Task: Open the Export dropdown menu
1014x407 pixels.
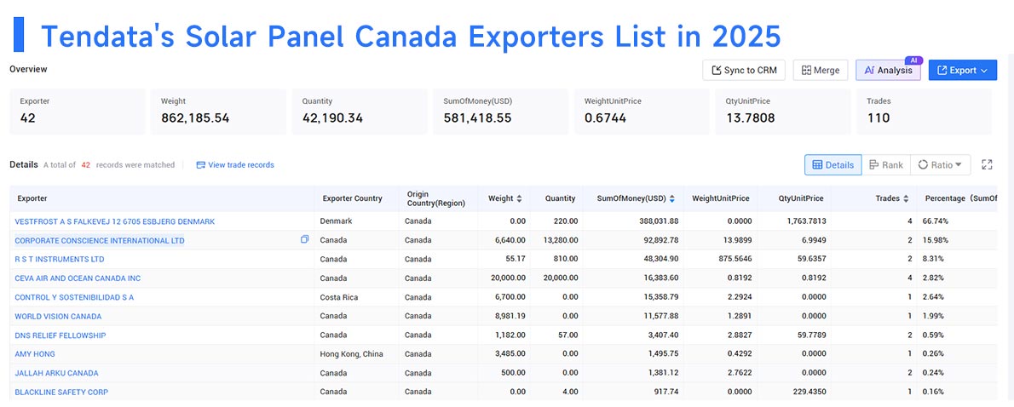Action: click(x=962, y=71)
